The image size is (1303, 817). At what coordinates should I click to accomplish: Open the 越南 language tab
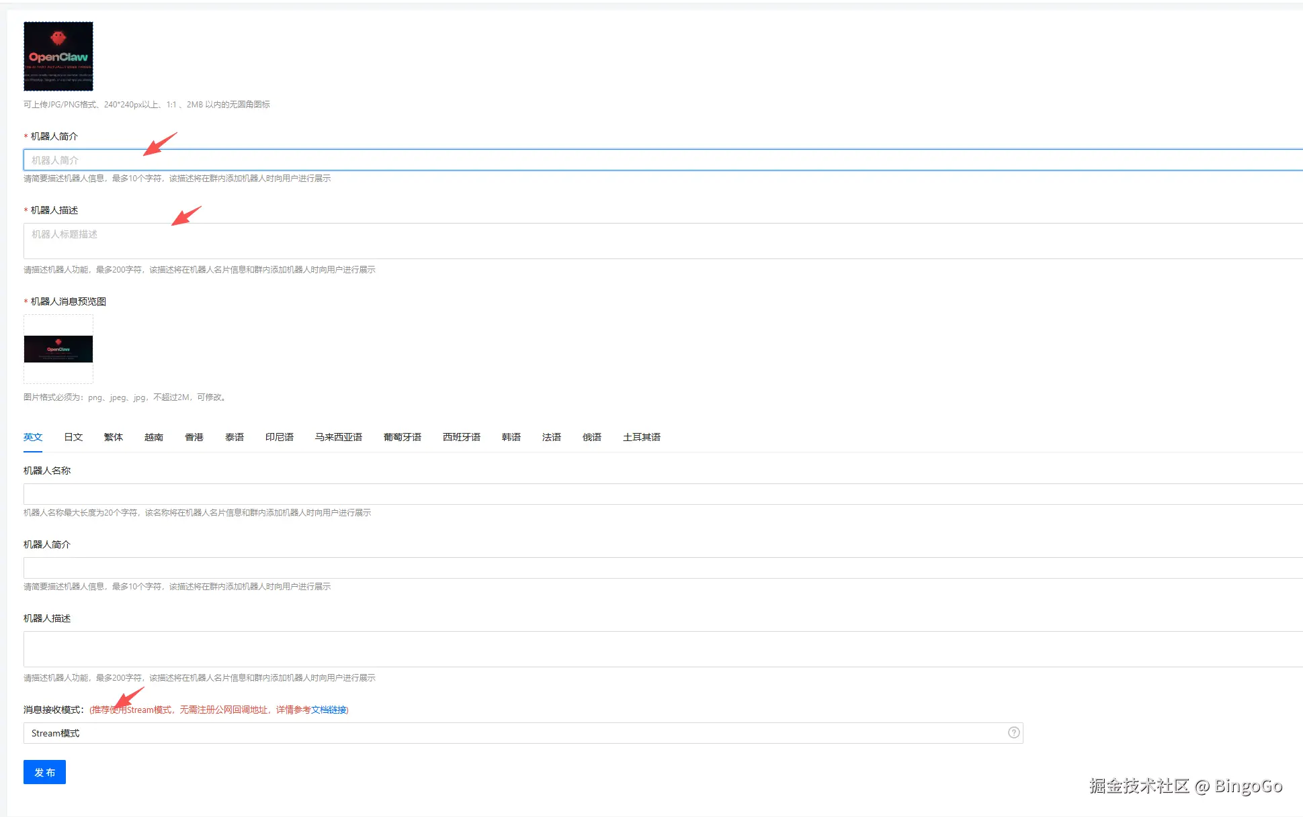[x=154, y=437]
